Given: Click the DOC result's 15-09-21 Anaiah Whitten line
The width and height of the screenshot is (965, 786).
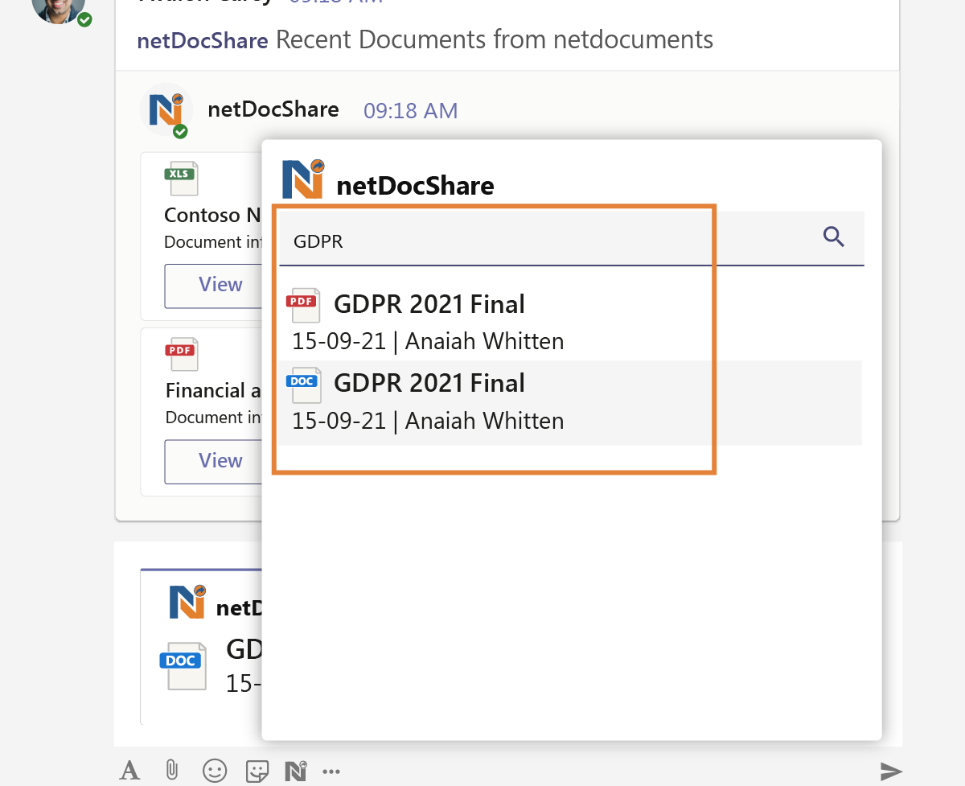Looking at the screenshot, I should [x=428, y=421].
